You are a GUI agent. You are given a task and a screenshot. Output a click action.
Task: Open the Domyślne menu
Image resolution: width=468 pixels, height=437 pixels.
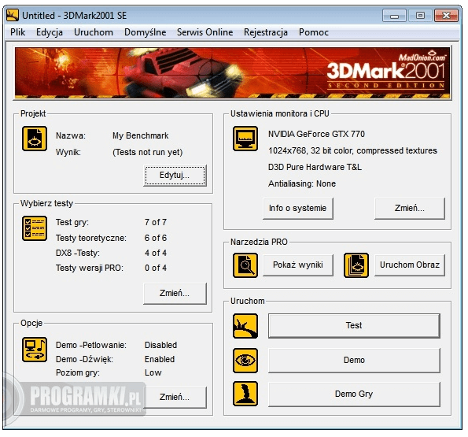coord(145,32)
